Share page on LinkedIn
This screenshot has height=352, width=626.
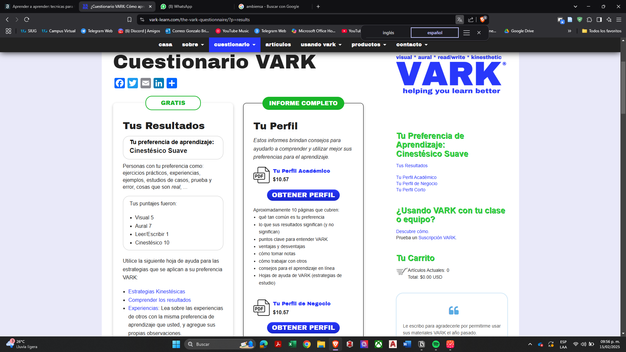(159, 83)
